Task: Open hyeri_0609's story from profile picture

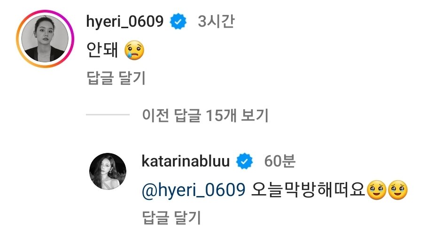Action: (45, 38)
